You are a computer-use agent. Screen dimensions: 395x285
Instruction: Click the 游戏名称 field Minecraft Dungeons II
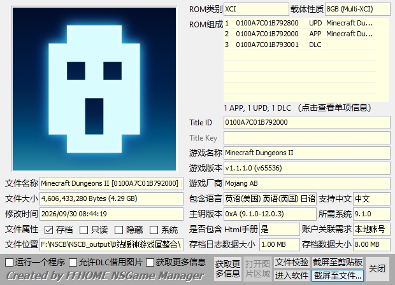307,153
